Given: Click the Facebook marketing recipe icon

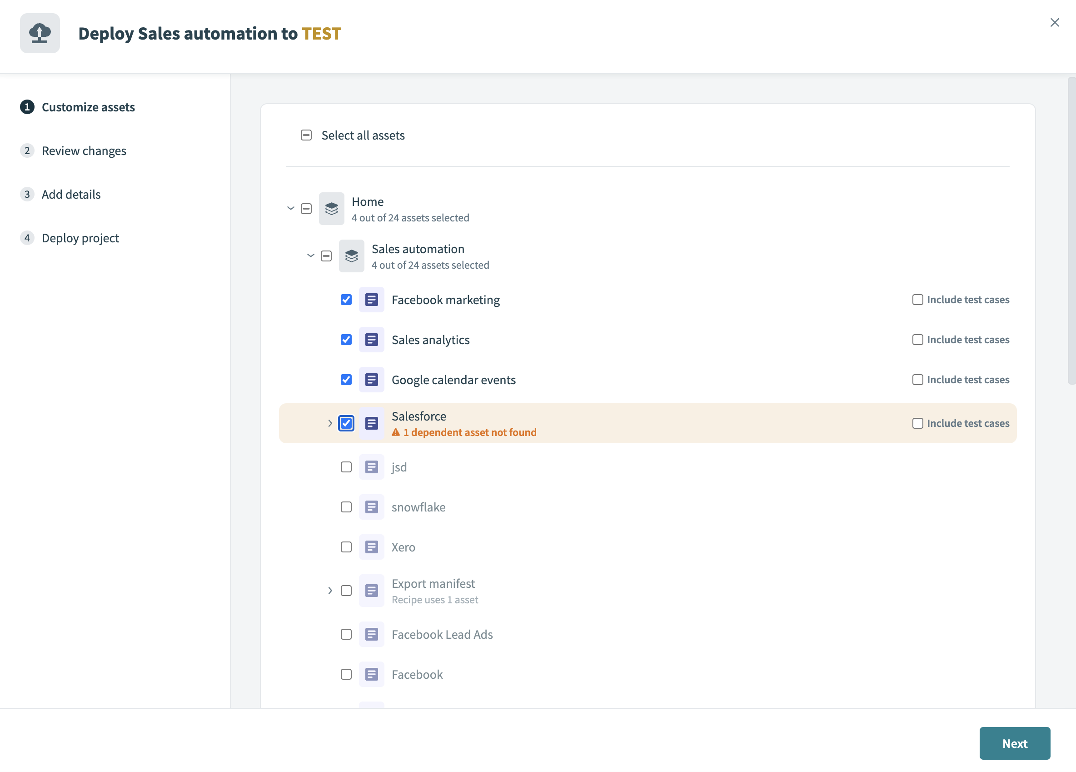Looking at the screenshot, I should [372, 300].
